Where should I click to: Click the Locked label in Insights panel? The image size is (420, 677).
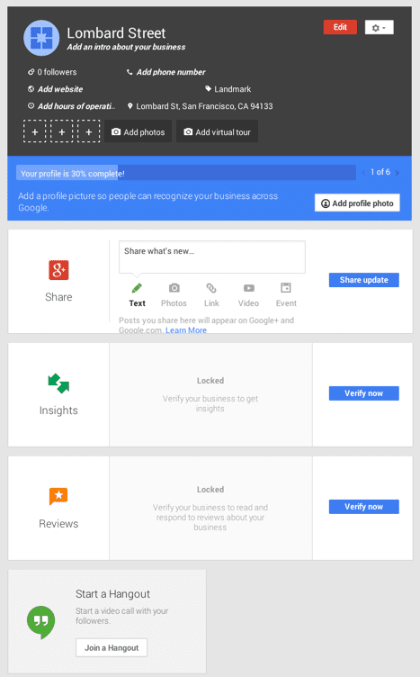pos(210,381)
